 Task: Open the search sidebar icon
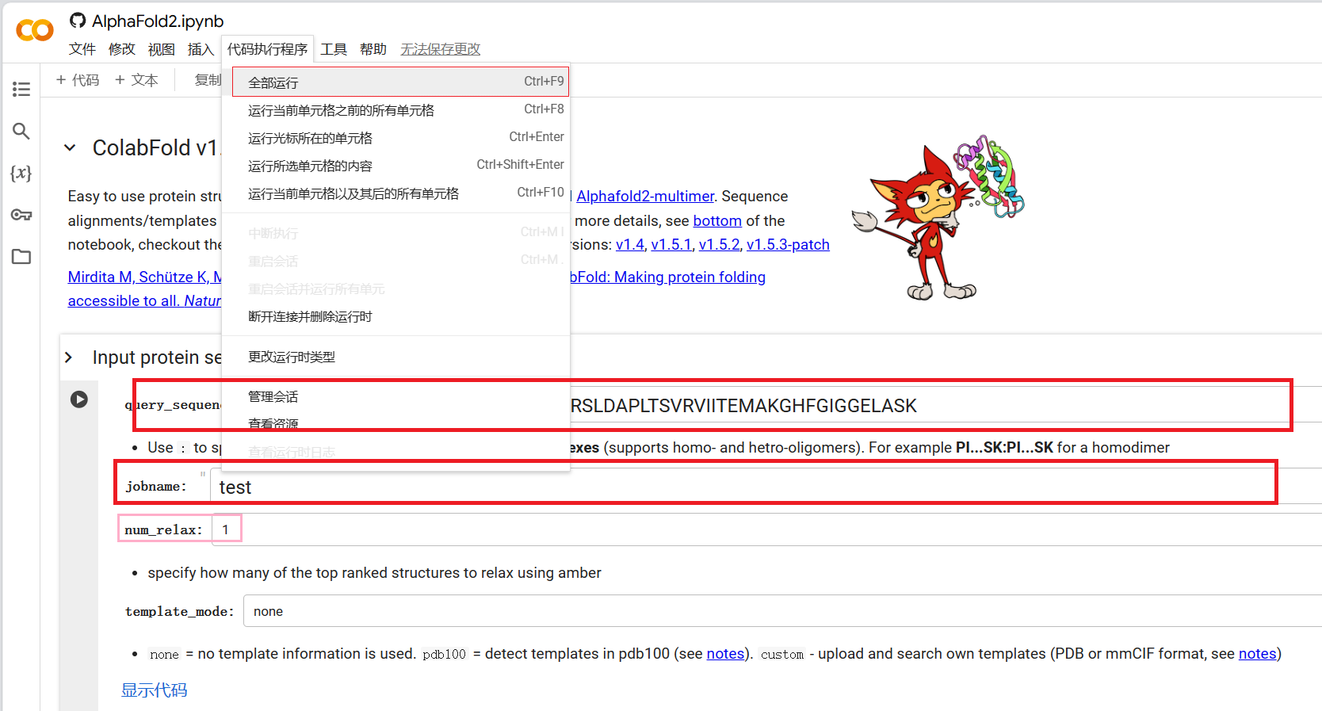point(21,131)
